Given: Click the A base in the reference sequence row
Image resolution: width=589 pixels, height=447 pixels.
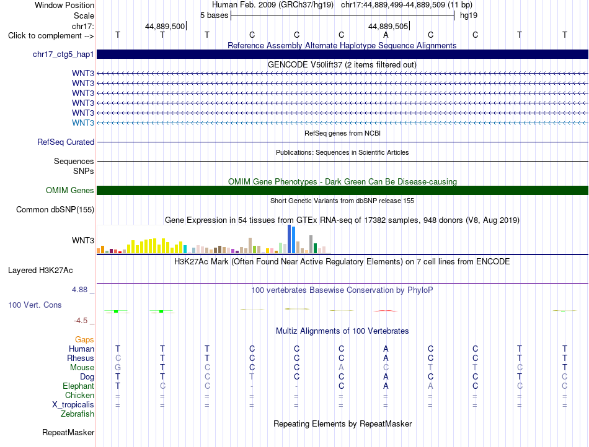Looking at the screenshot, I should coord(386,35).
